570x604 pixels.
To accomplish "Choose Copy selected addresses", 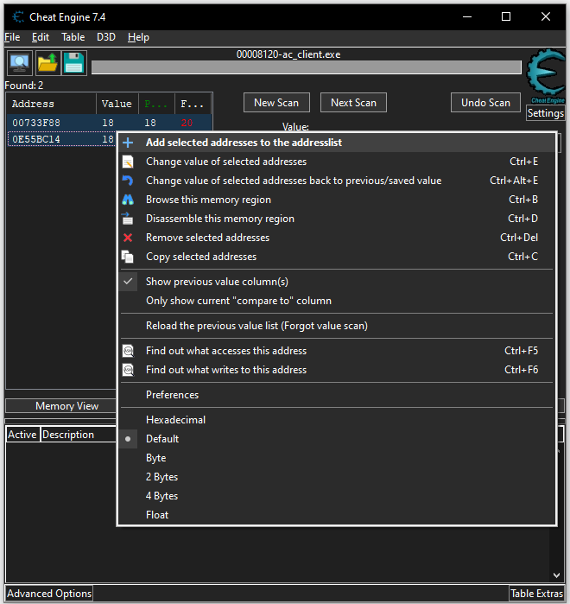I will tap(337, 257).
